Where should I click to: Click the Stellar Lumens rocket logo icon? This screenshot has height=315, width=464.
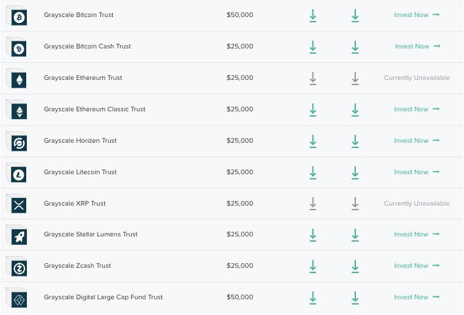pyautogui.click(x=18, y=235)
